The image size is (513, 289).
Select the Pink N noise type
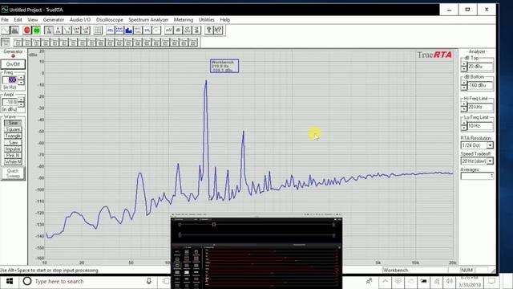(x=13, y=155)
